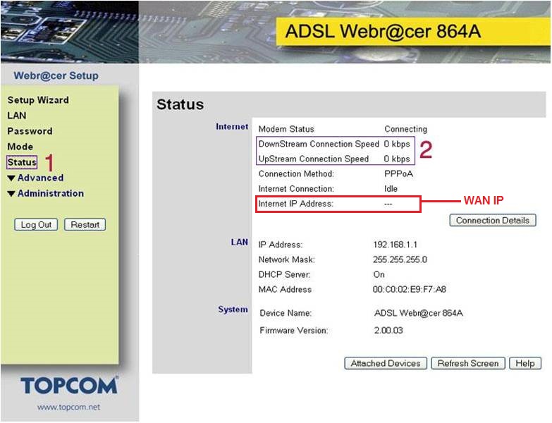The width and height of the screenshot is (552, 423).
Task: Open the Setup Wizard menu item
Action: tap(38, 100)
